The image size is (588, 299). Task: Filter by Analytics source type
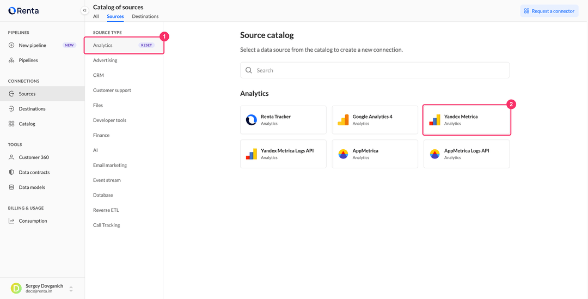[124, 45]
